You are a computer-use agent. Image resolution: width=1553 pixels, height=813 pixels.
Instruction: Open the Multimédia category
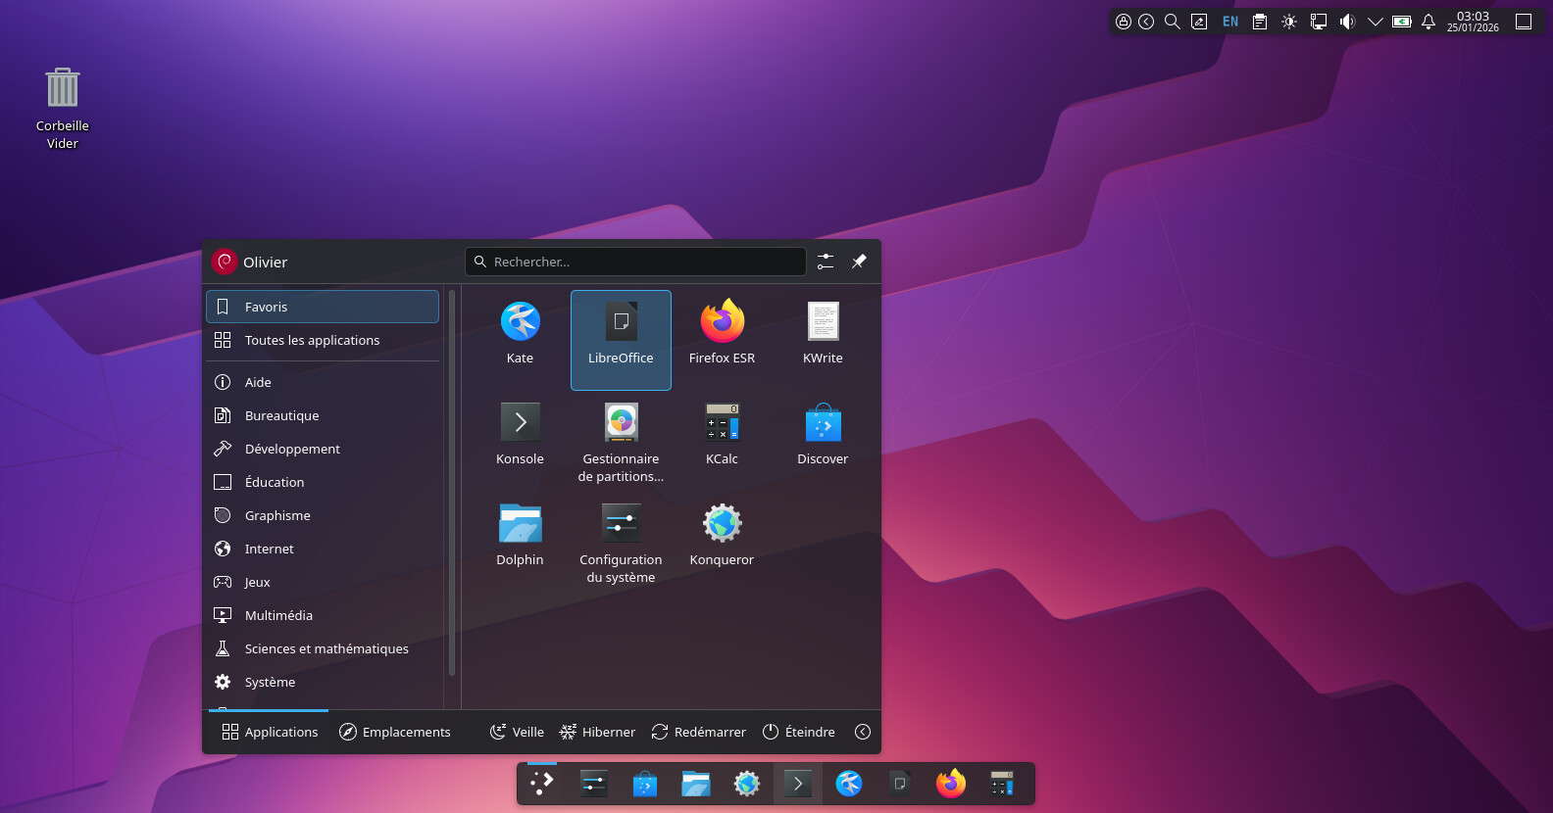pyautogui.click(x=323, y=615)
